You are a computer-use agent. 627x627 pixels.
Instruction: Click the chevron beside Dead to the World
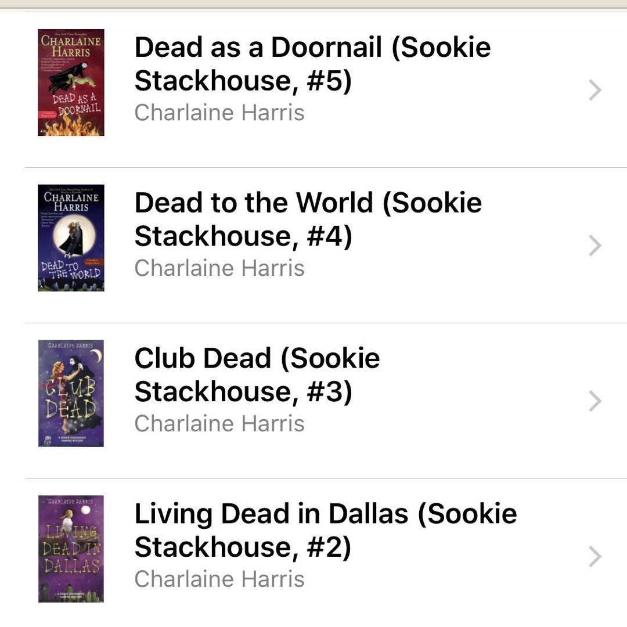[594, 246]
